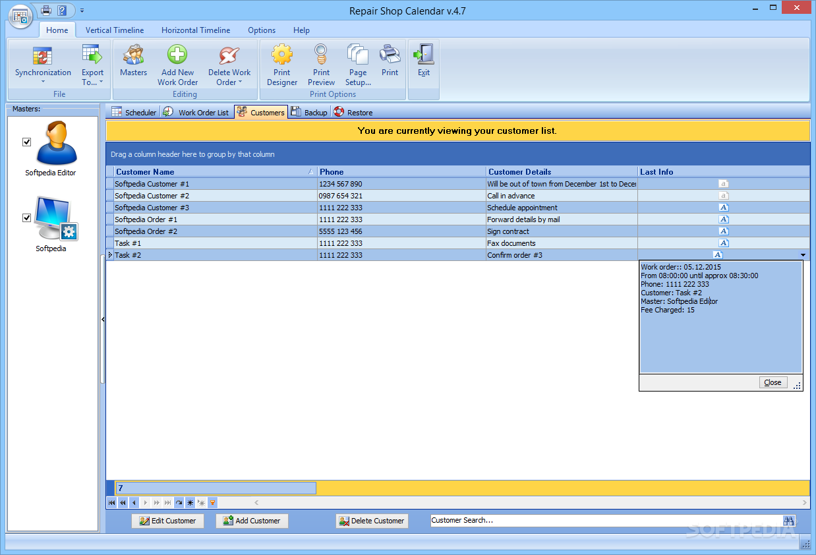Select the Softpedia Editor master avatar
816x555 pixels.
click(57, 144)
